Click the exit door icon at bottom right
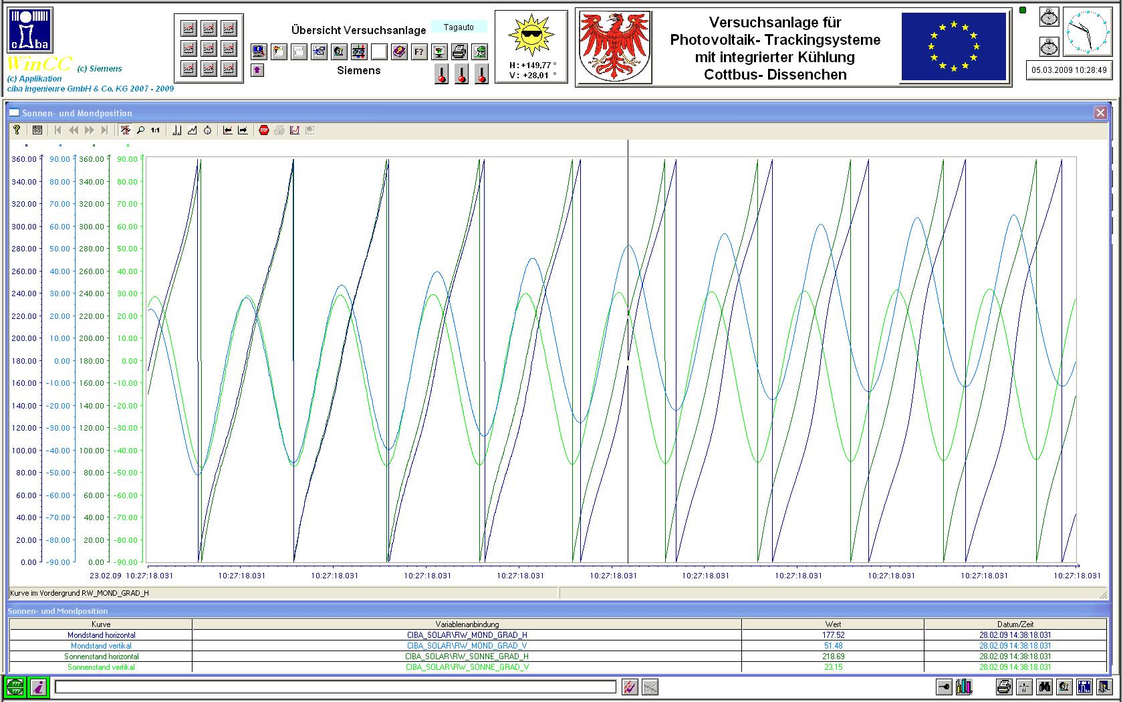 pos(1104,687)
